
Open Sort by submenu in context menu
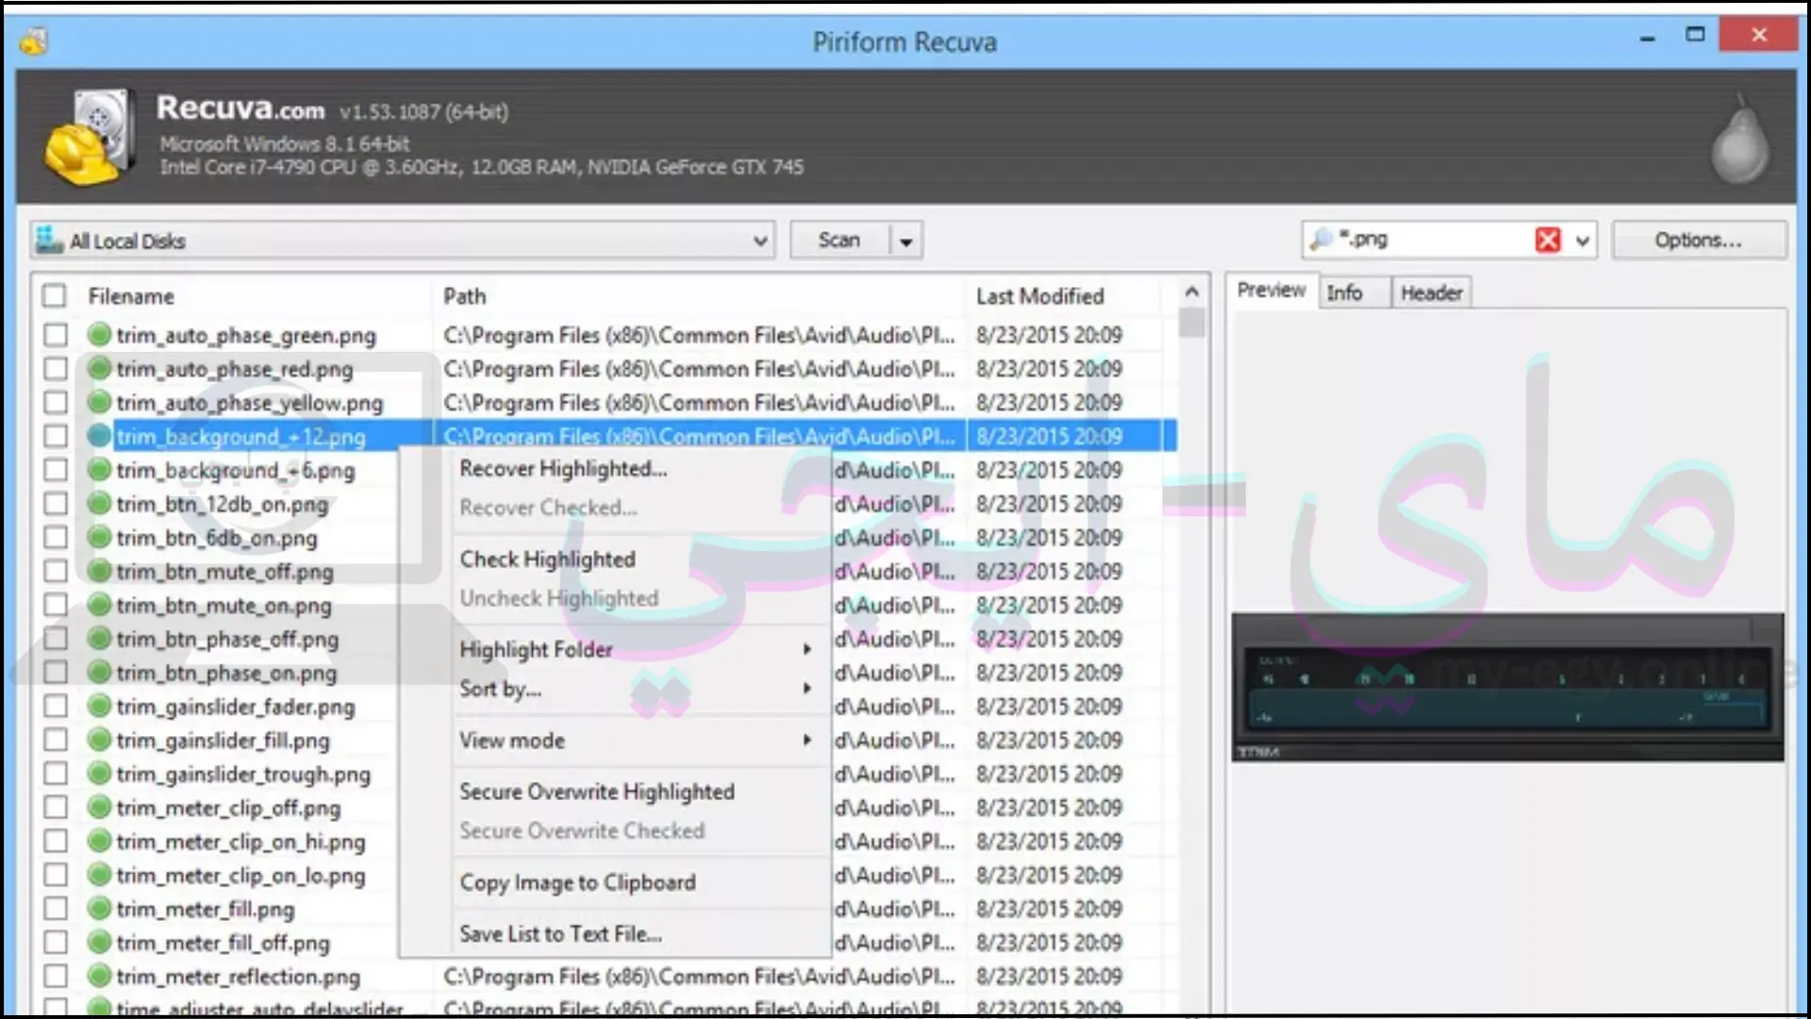click(499, 688)
